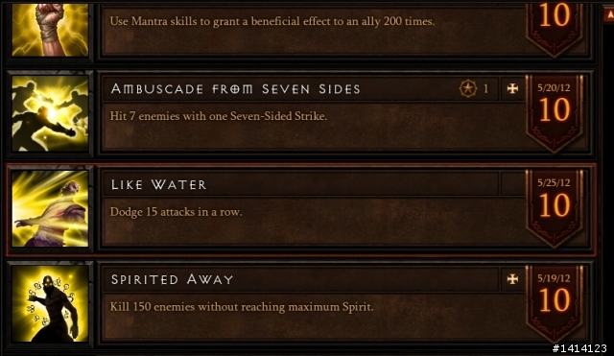Click the 'Kill 150 enemies' description text
The height and width of the screenshot is (356, 614).
pos(241,307)
